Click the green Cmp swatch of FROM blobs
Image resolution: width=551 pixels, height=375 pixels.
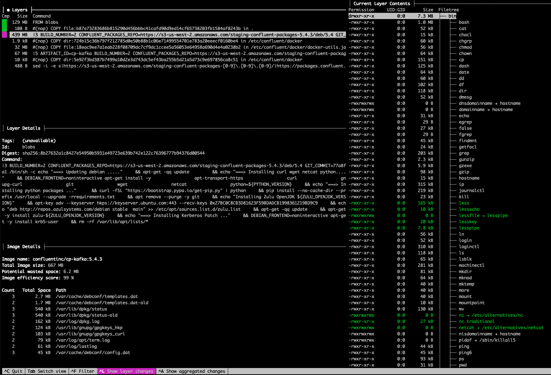tap(4, 22)
